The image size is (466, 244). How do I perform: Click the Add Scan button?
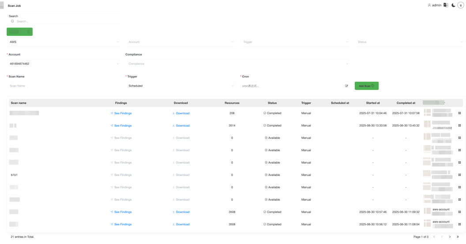tap(366, 86)
